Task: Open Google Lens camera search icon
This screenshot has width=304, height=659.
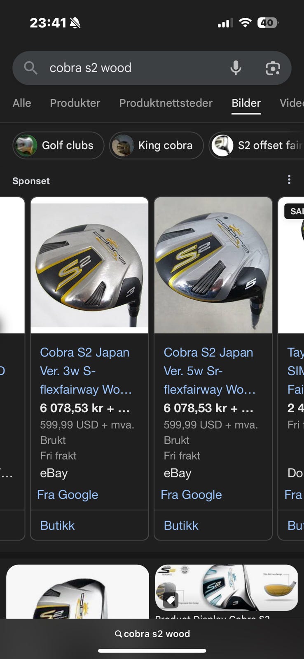Action: (273, 68)
